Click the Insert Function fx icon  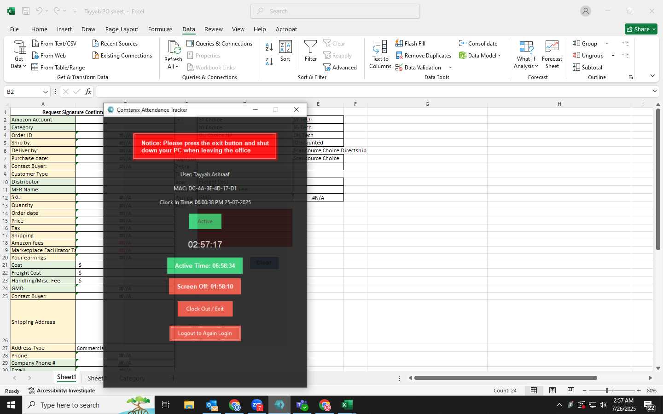point(88,92)
